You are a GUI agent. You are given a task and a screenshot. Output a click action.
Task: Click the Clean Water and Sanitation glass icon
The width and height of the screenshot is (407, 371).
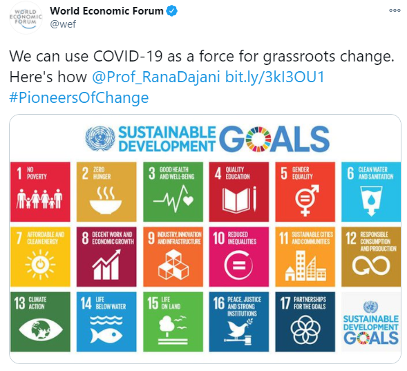[x=371, y=201]
